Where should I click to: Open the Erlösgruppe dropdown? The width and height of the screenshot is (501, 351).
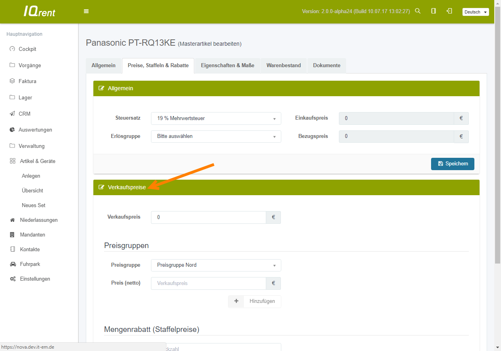216,136
